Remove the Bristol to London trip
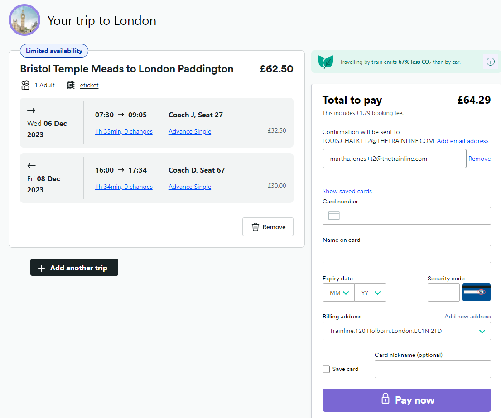 [x=268, y=227]
